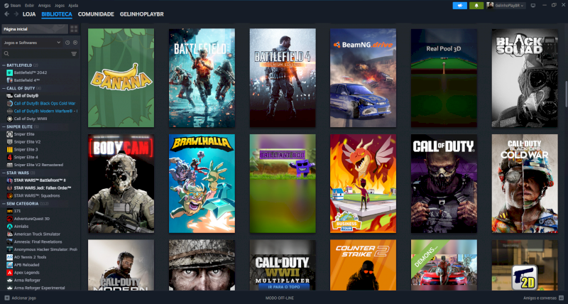Open the Black Squad game cover
Viewport: 568px width, 304px height.
(x=525, y=78)
